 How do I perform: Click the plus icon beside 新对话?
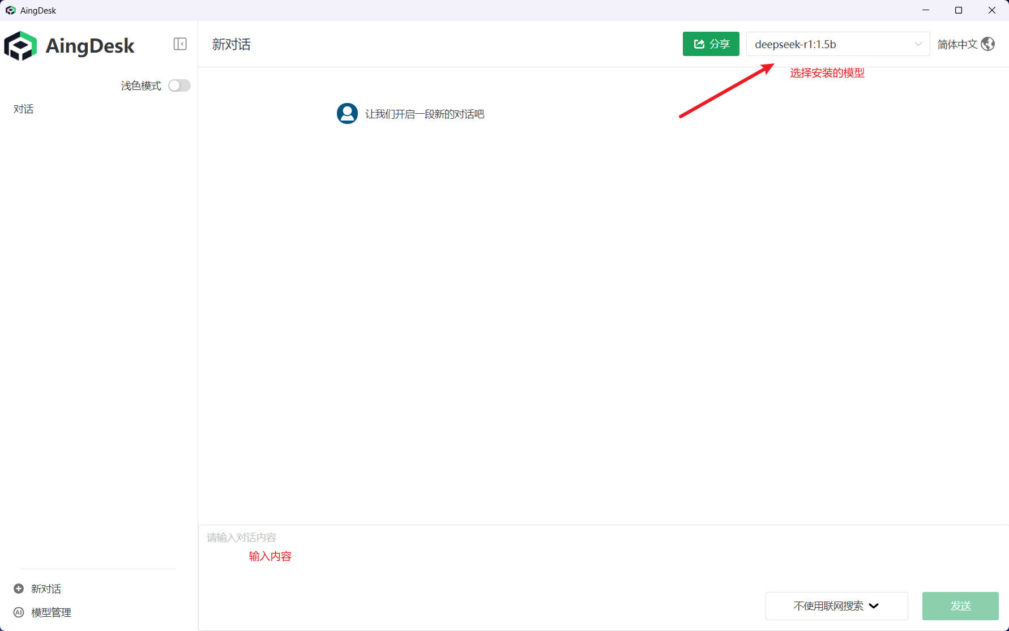pos(19,589)
